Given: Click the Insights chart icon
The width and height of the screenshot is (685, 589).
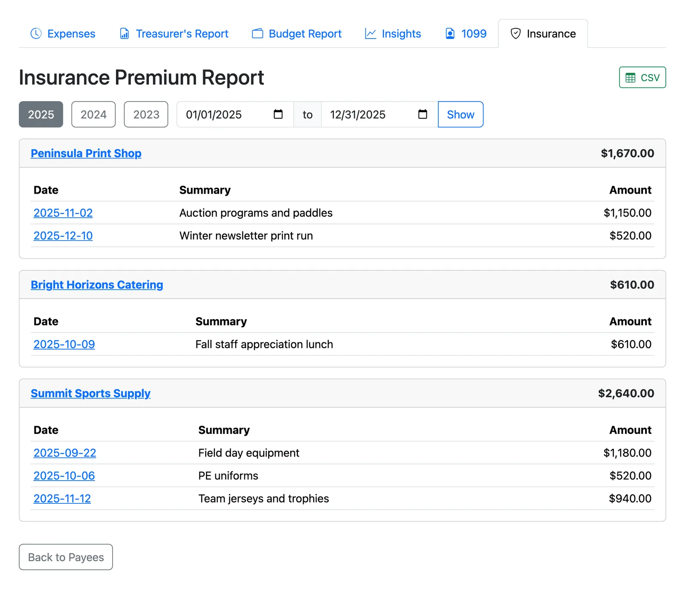Looking at the screenshot, I should tap(370, 33).
